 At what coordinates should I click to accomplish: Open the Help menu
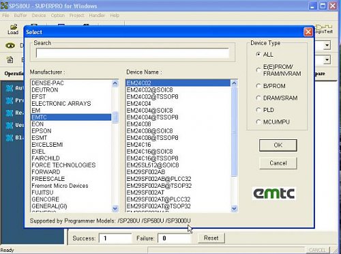point(115,16)
